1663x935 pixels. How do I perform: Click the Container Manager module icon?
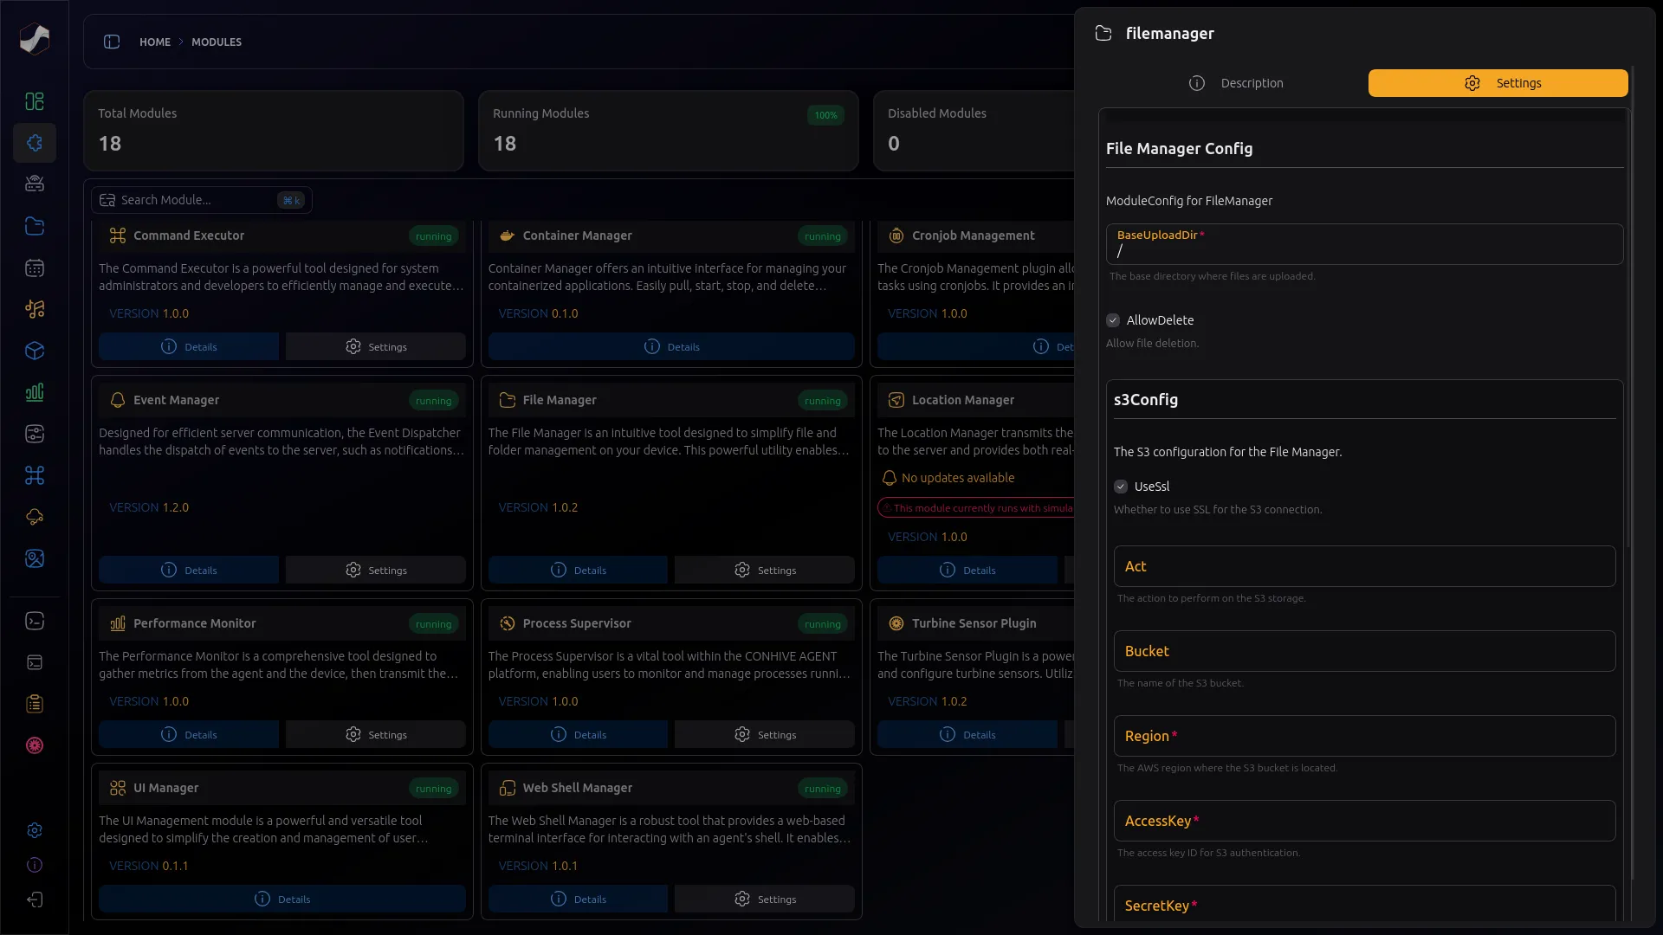pyautogui.click(x=506, y=235)
